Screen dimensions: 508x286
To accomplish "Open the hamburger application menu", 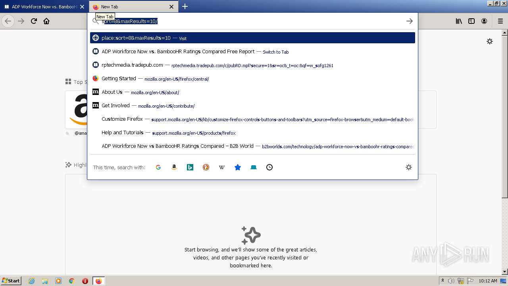I will coord(500,21).
